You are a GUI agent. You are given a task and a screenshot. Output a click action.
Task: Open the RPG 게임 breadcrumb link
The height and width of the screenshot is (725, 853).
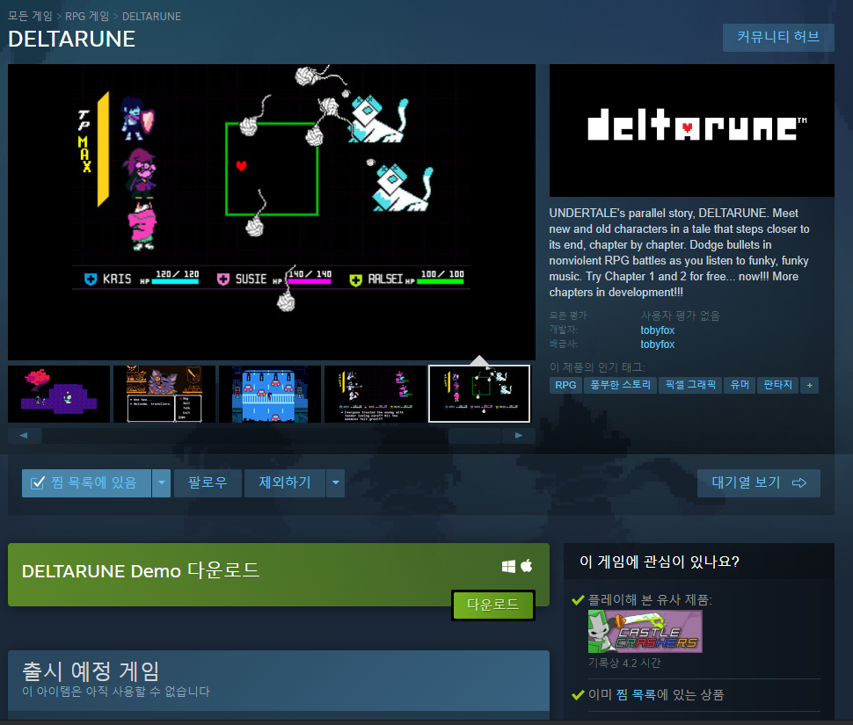(87, 17)
